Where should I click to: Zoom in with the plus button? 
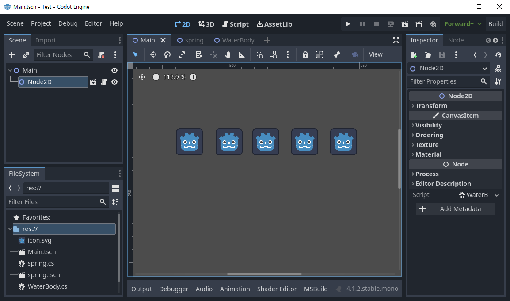click(x=193, y=77)
